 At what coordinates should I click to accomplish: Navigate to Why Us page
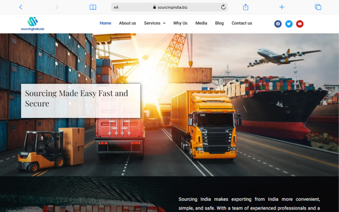point(180,23)
